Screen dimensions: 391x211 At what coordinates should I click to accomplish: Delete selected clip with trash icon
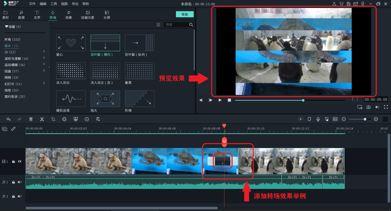coord(31,119)
